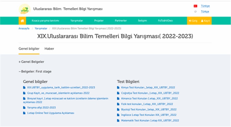Click the Turkey flag icon
The height and width of the screenshot is (127, 231).
point(195,6)
